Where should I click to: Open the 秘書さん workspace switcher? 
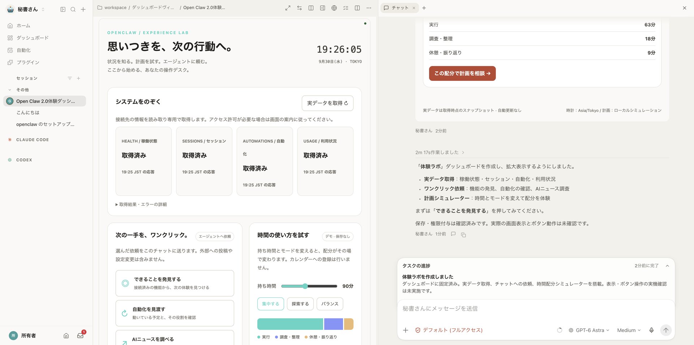(x=26, y=9)
